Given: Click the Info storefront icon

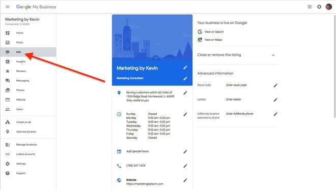Looking at the screenshot, I should (x=8, y=52).
